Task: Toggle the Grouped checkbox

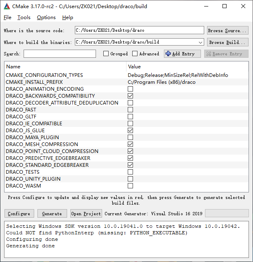Action: 106,54
